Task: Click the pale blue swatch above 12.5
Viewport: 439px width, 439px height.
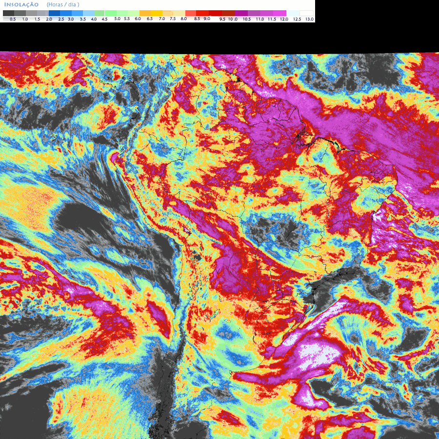Action: pos(293,13)
